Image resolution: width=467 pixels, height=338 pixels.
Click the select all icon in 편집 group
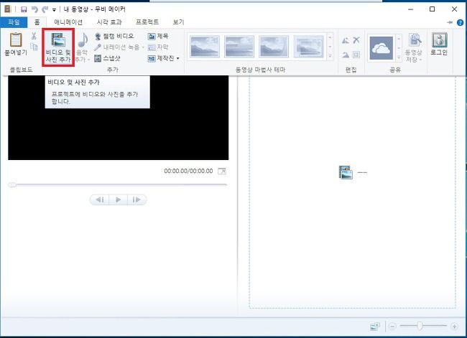coord(356,55)
